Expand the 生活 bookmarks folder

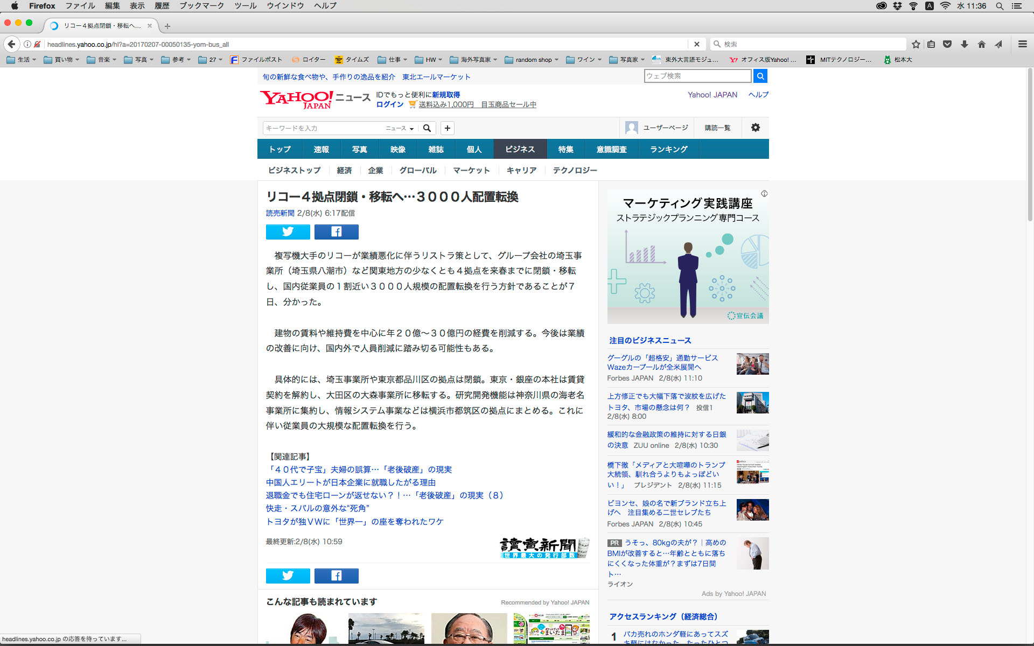click(22, 60)
